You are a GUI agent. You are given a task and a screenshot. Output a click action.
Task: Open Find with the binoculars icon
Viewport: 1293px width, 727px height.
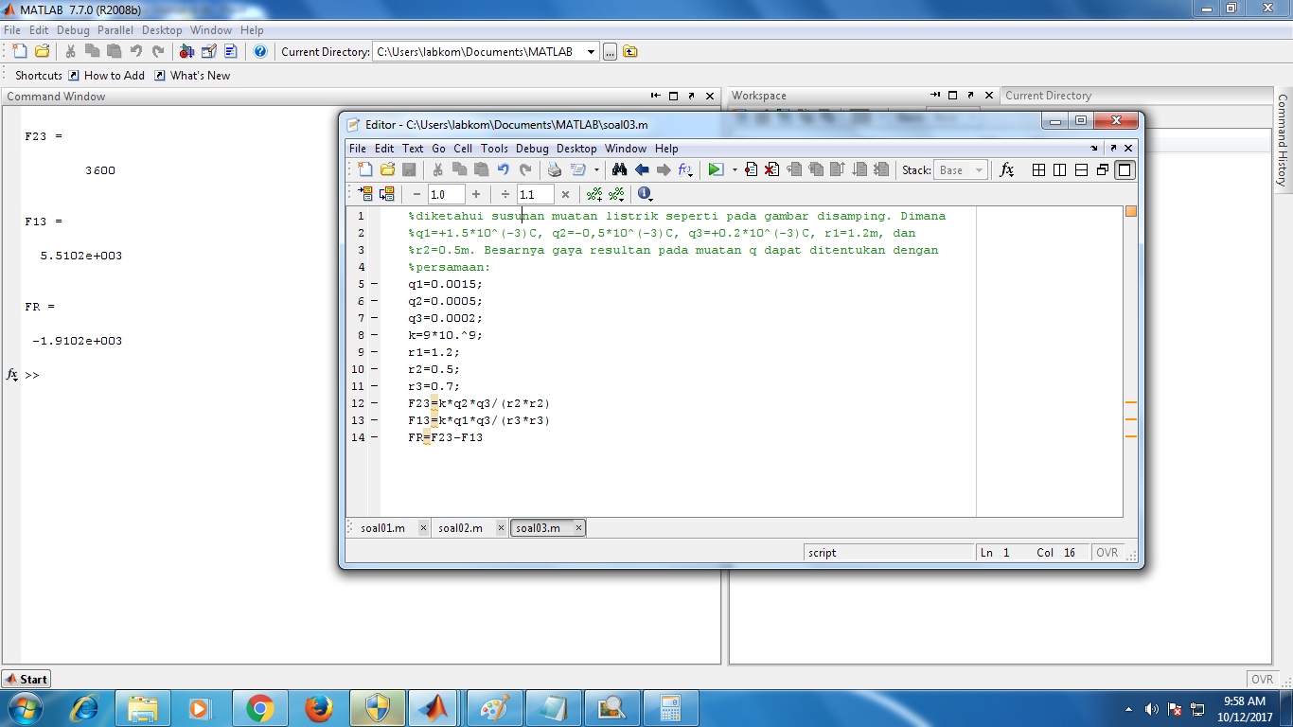coord(620,169)
